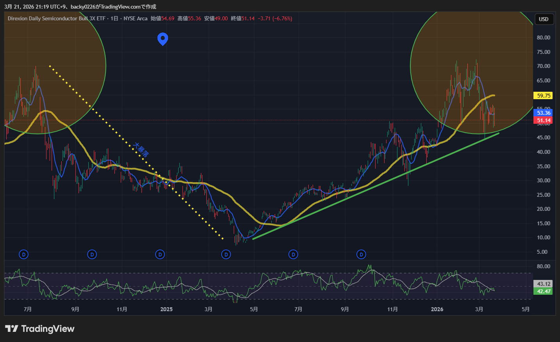This screenshot has width=560, height=342.
Task: Select the yellow 59.75 price label
Action: point(543,96)
